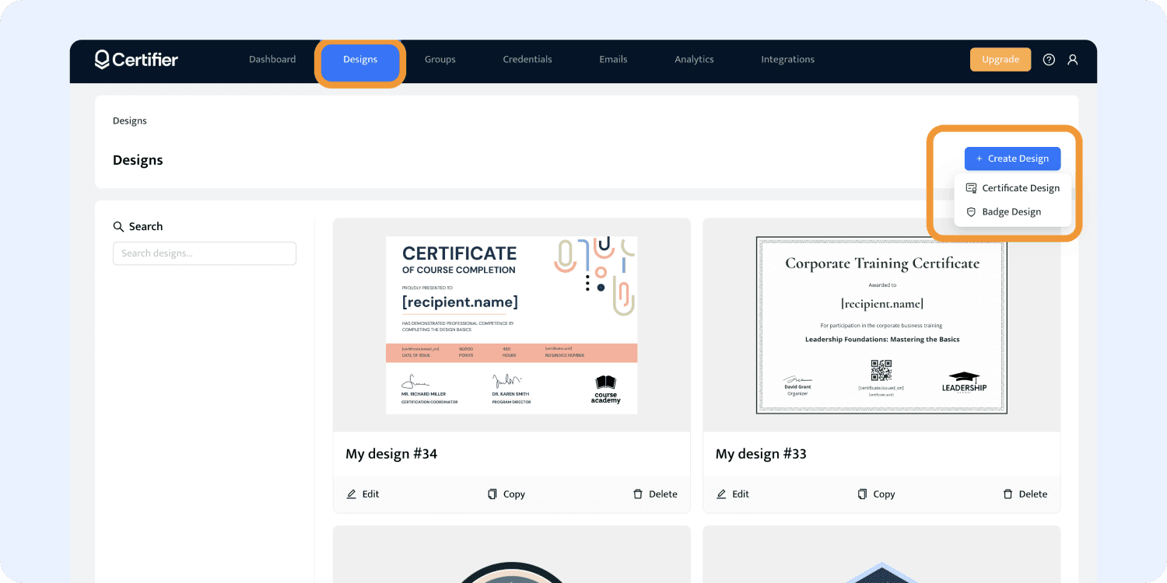Open the help question mark icon
The image size is (1167, 583).
[1049, 60]
